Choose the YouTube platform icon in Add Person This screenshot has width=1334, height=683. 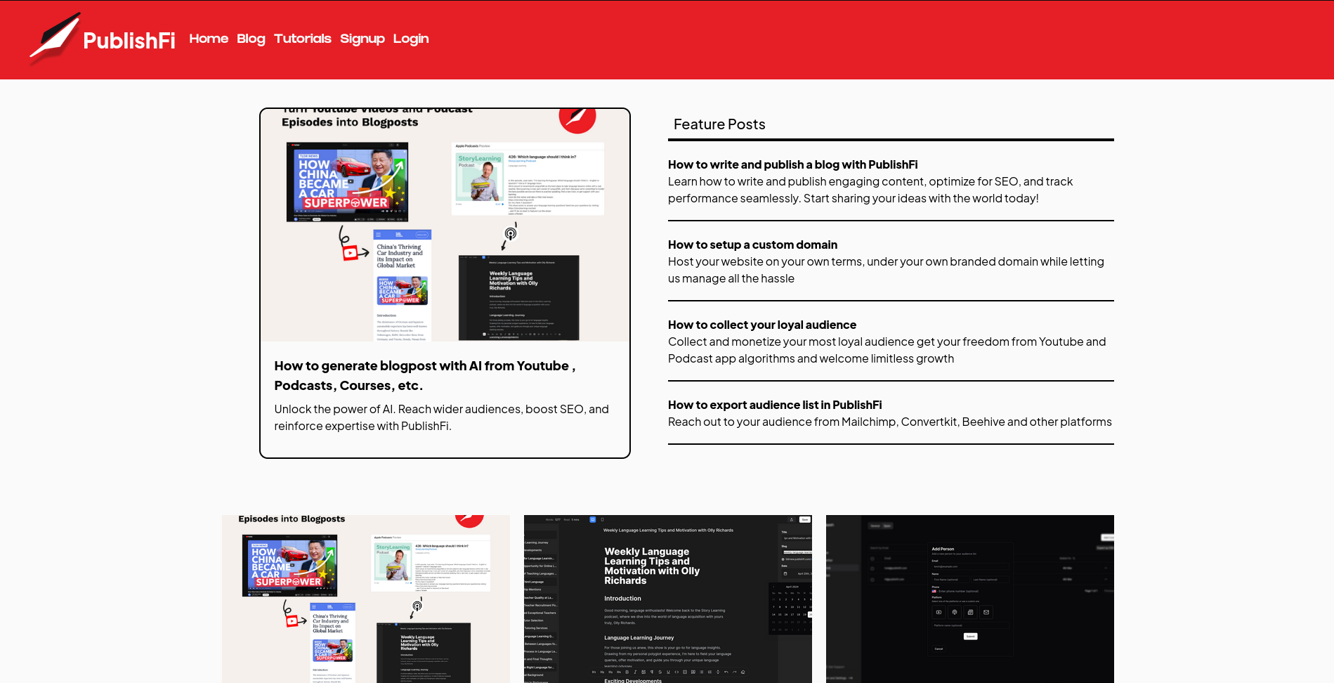[x=939, y=612]
